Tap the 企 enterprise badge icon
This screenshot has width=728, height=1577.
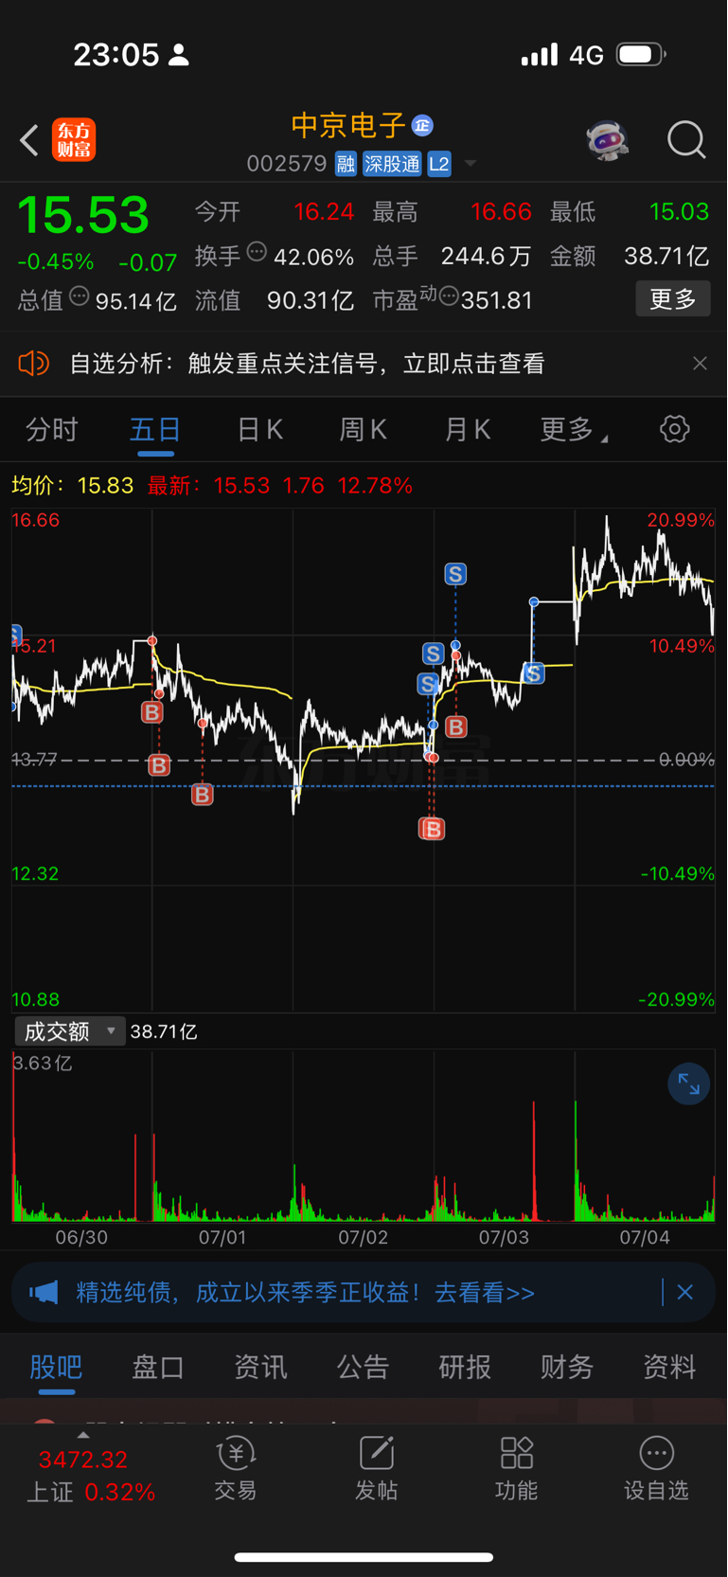(422, 125)
